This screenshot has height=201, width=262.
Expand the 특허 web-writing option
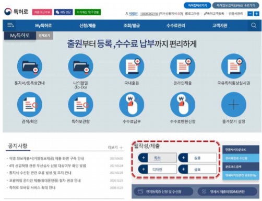[x=157, y=158]
